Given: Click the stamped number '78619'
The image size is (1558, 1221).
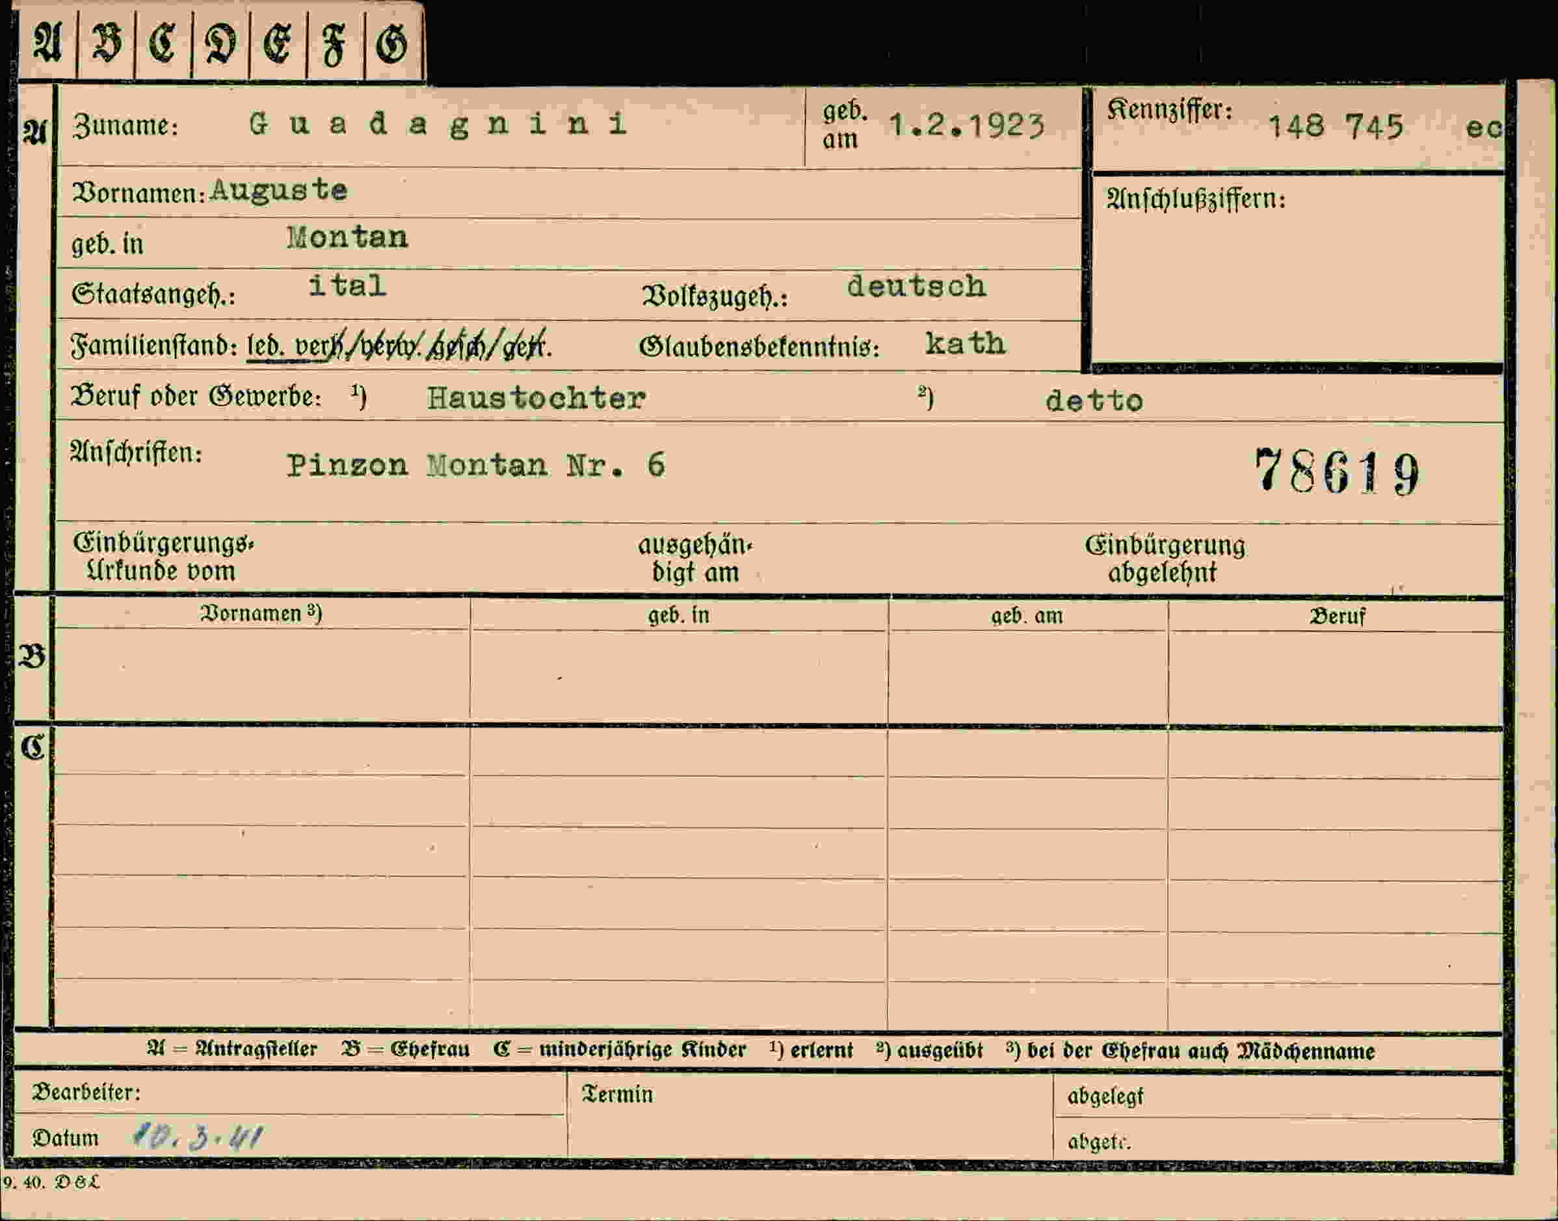Looking at the screenshot, I should click(x=1337, y=472).
